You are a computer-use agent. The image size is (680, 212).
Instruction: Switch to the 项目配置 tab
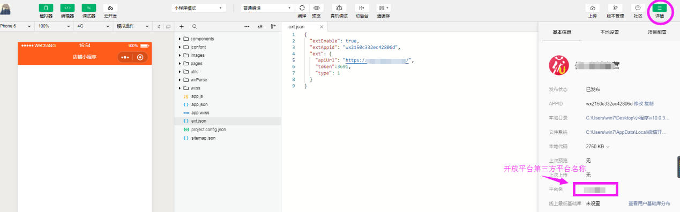click(x=656, y=32)
